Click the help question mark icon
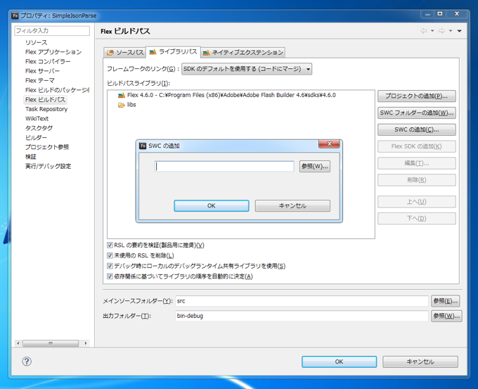Screen dimensions: 478x389 click(27, 362)
